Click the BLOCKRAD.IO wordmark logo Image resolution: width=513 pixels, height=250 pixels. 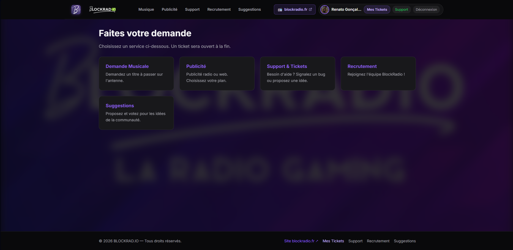(x=102, y=10)
